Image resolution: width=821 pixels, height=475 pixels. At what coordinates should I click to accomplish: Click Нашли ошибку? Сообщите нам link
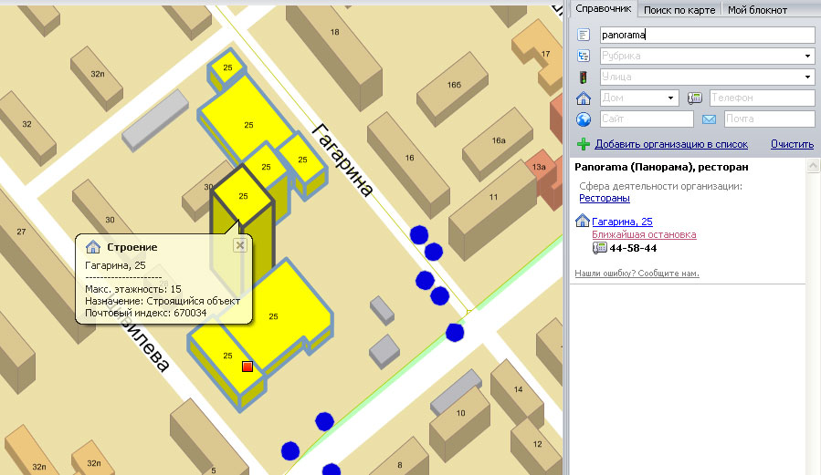637,274
